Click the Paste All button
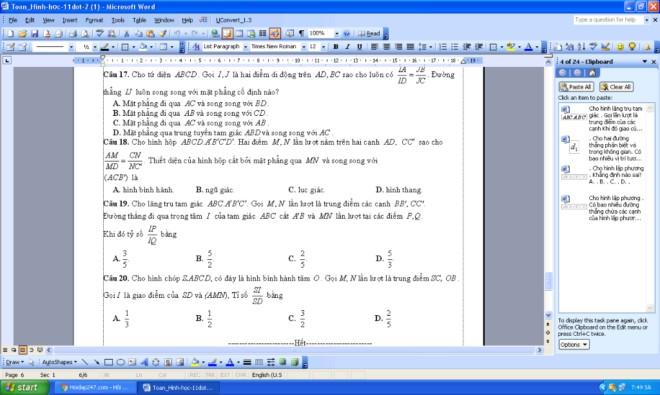660x395 pixels. [x=576, y=87]
